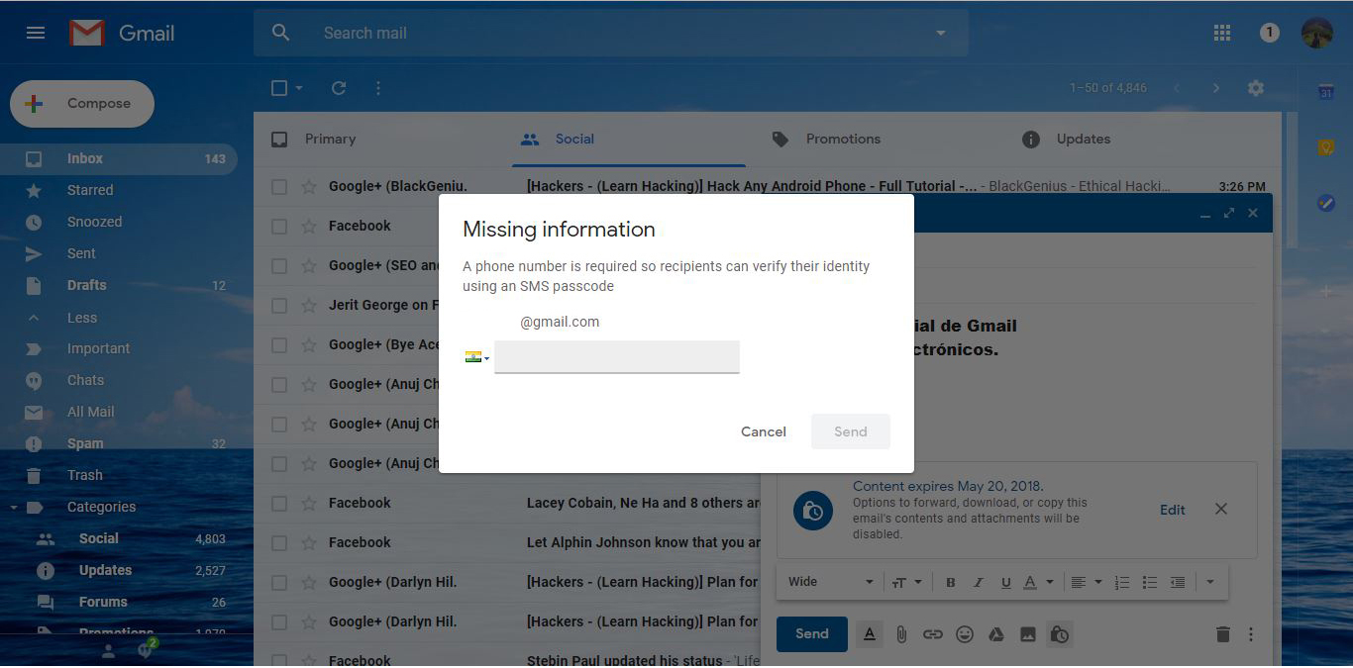1353x668 pixels.
Task: Collapse the Categories section
Action: (x=14, y=508)
